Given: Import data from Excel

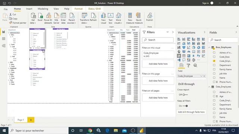Looking at the screenshot, I should pos(40,17).
